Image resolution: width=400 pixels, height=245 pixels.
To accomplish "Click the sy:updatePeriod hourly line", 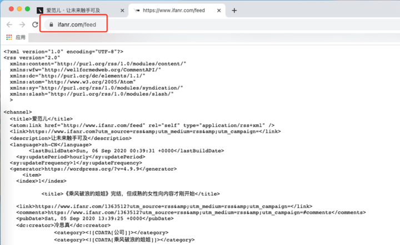I will (81, 157).
